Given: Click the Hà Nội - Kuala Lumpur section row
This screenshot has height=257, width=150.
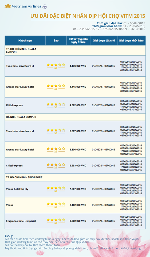Looking at the screenshot, I should pyautogui.click(x=75, y=117).
